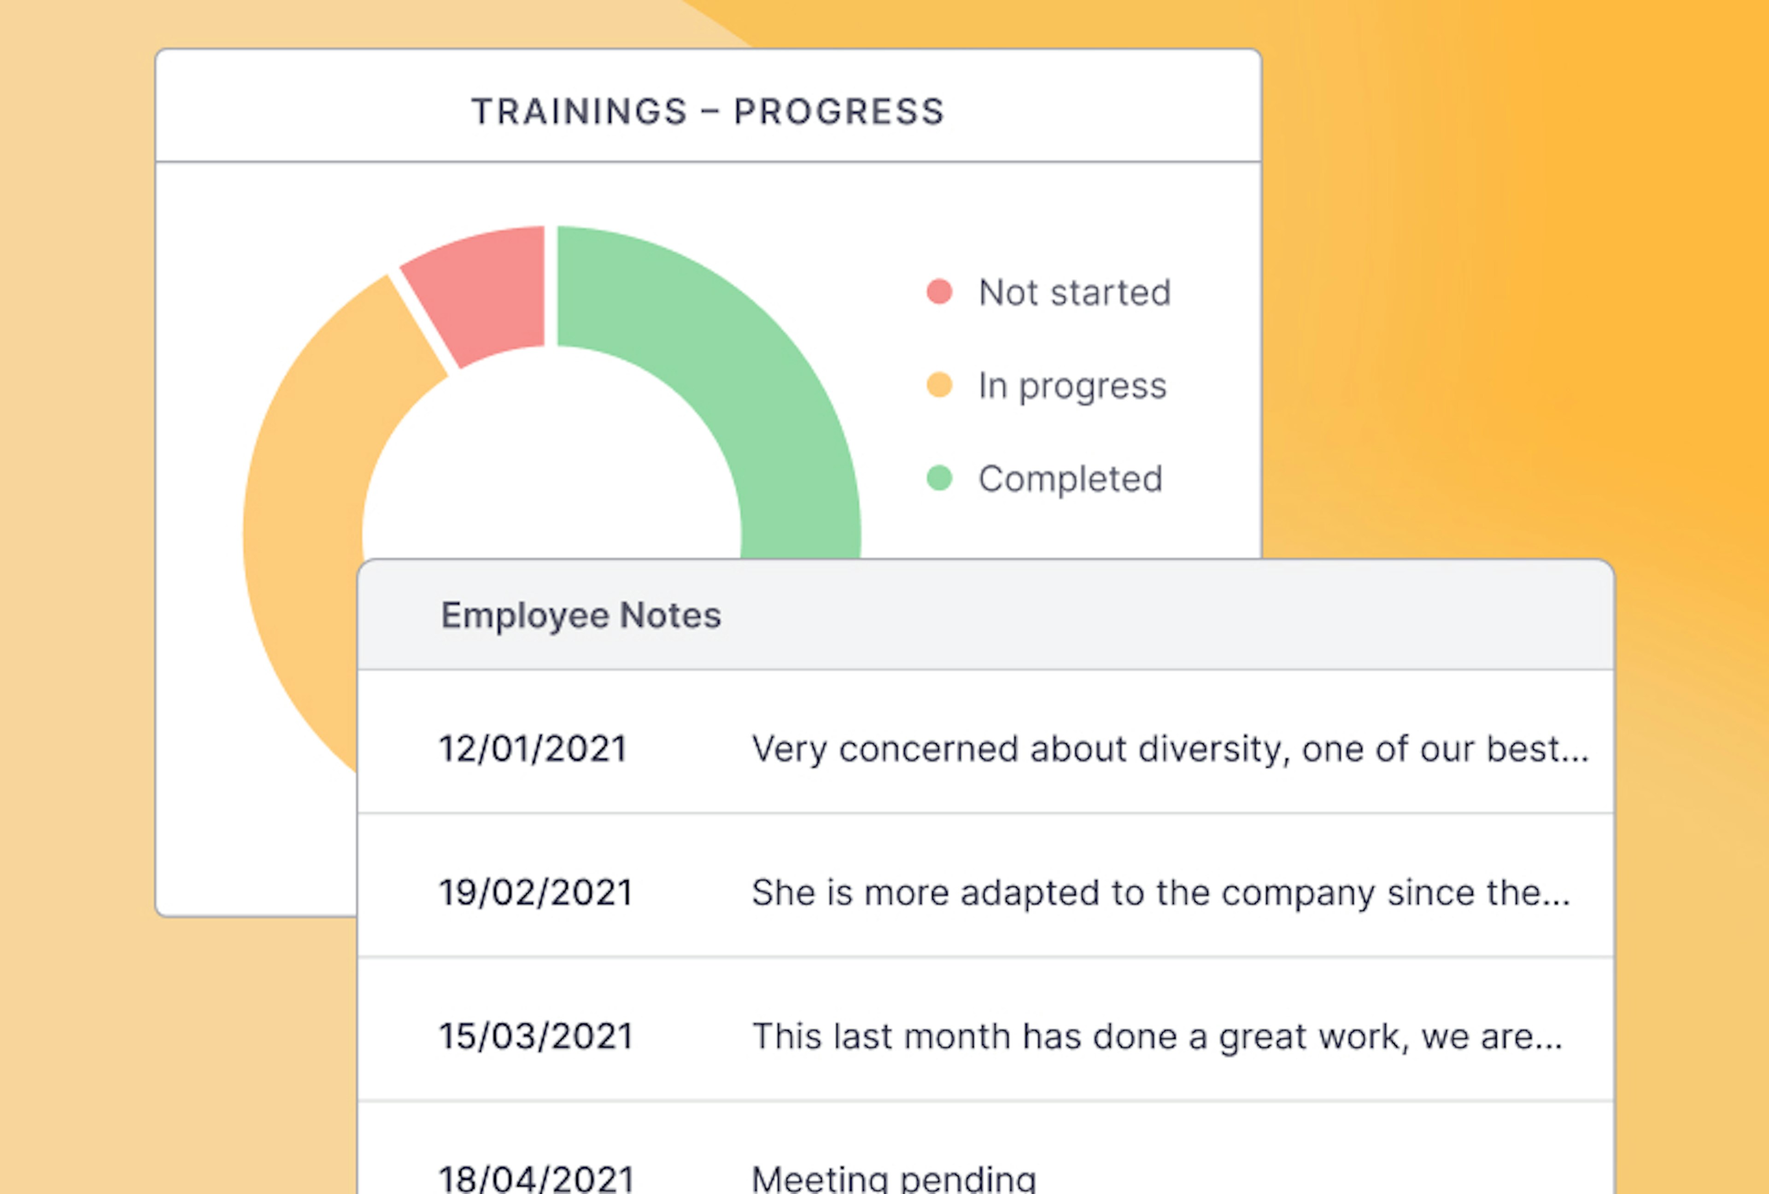Open the note dated 19/02/2021
The height and width of the screenshot is (1194, 1769).
pyautogui.click(x=536, y=893)
